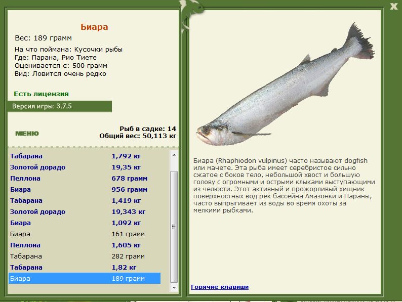Select Биара 161 грамм row
402x302 pixels.
[85, 234]
